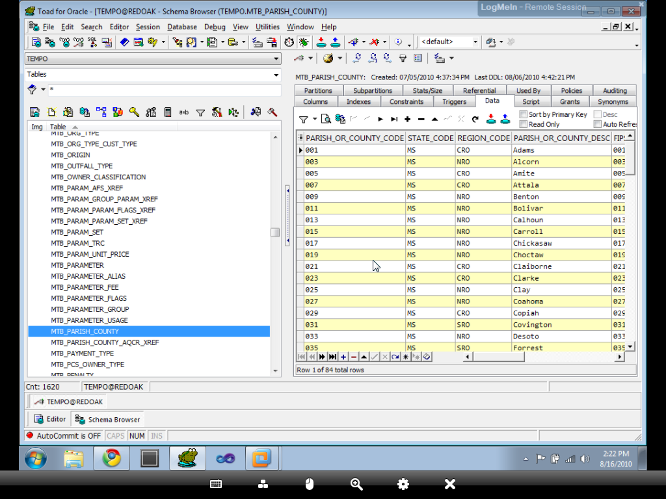The image size is (666, 499).
Task: Expand the data grid filter dropdown arrow
Action: click(x=315, y=120)
